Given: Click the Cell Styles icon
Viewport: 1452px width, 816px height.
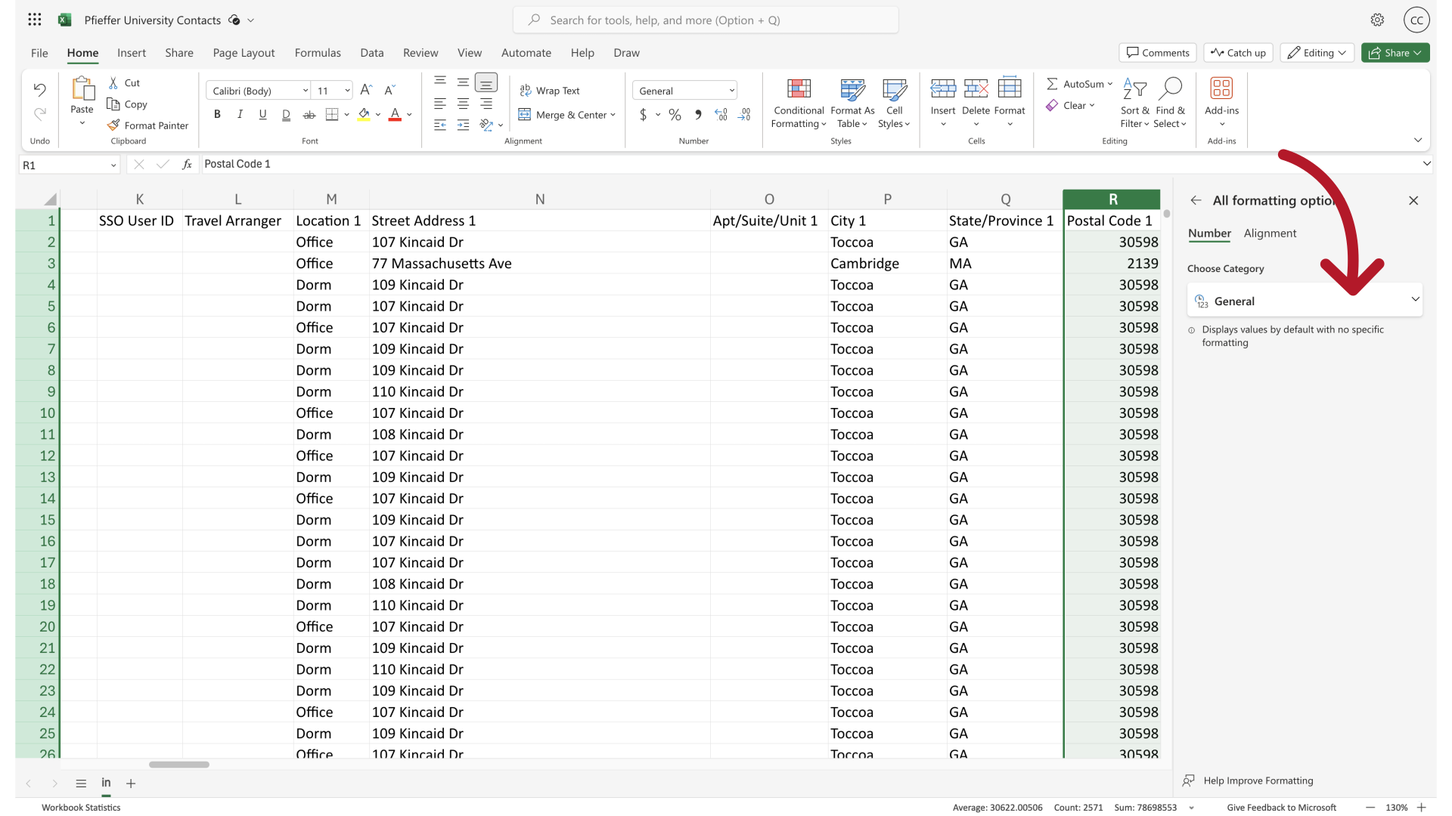Looking at the screenshot, I should point(894,88).
